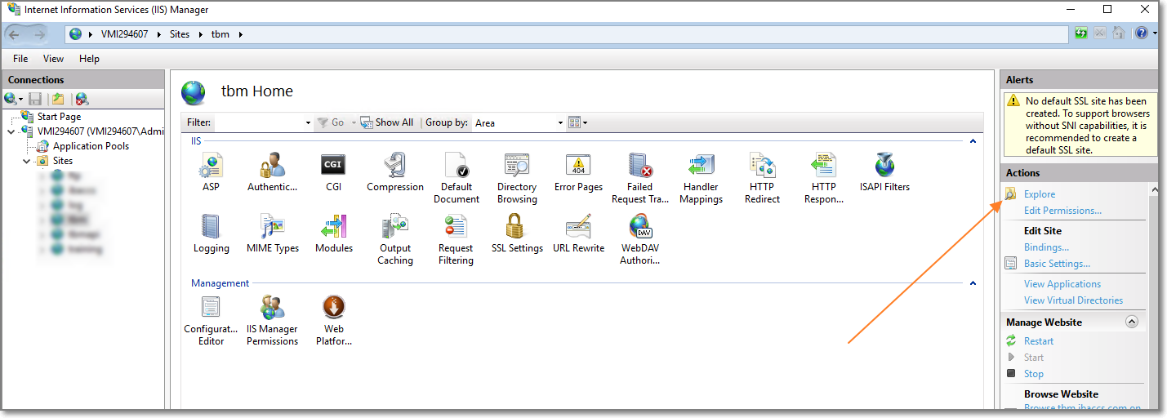Click the folder Up icon in Connections toolbar

[x=58, y=99]
